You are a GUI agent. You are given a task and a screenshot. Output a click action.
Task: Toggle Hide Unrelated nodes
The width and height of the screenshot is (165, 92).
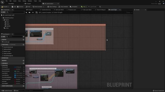tap(37, 7)
